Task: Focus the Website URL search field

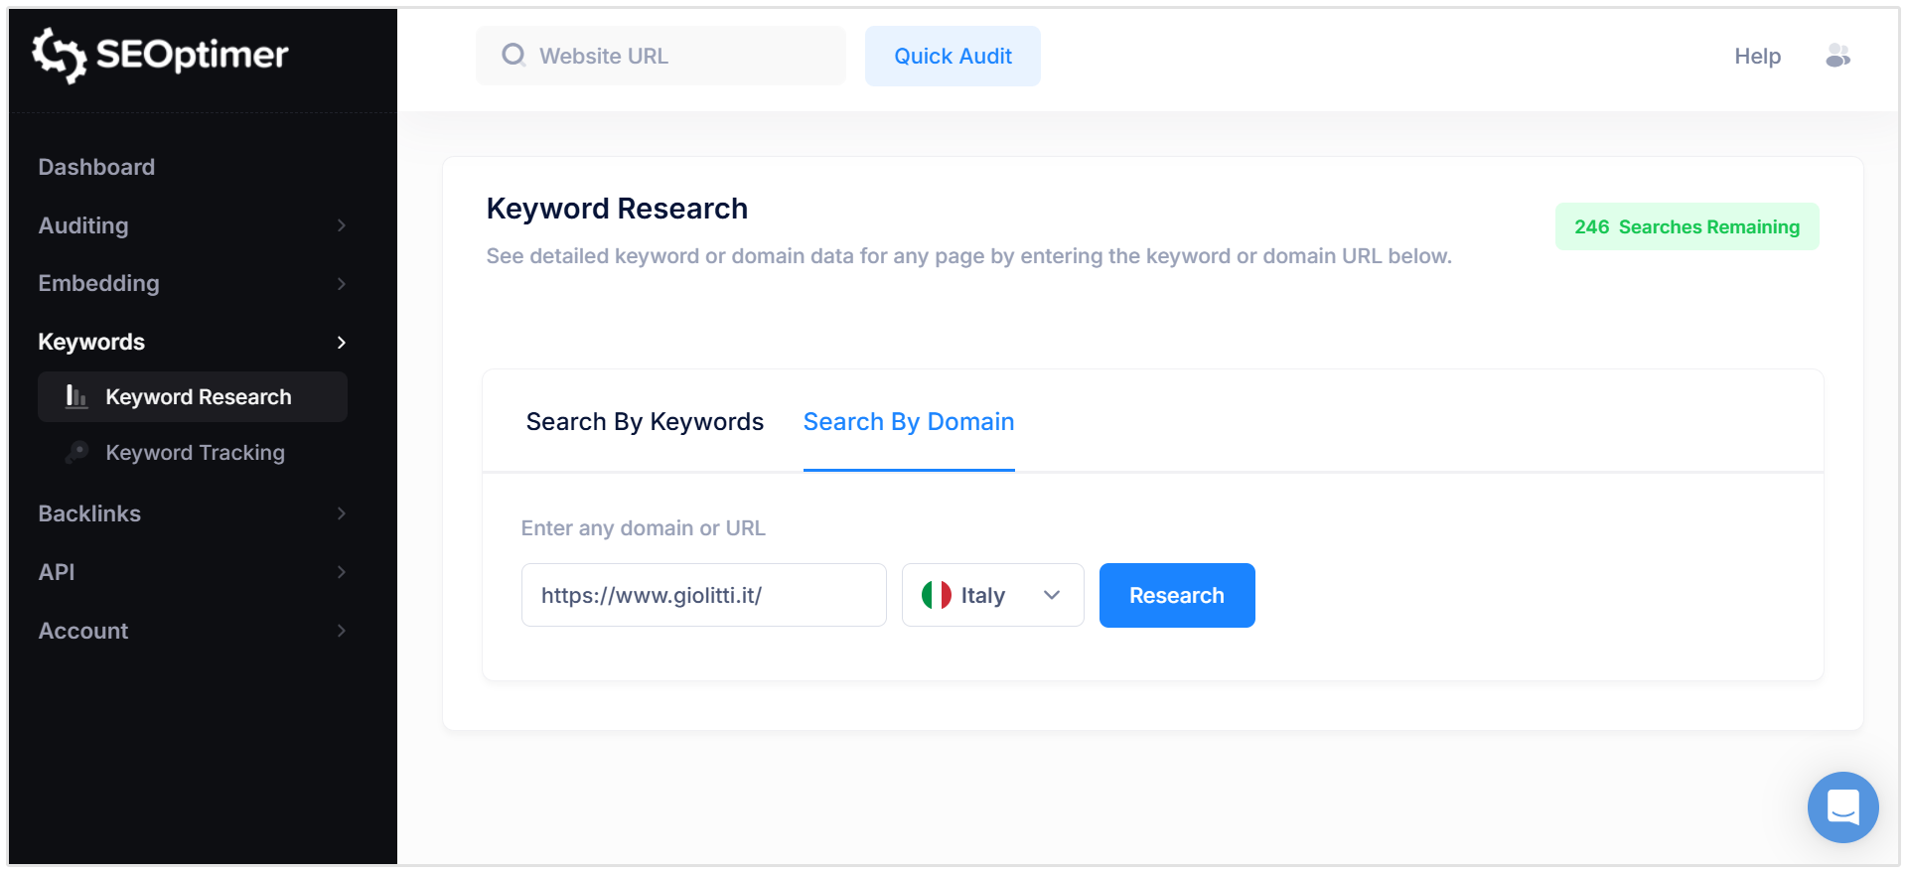Action: [660, 56]
